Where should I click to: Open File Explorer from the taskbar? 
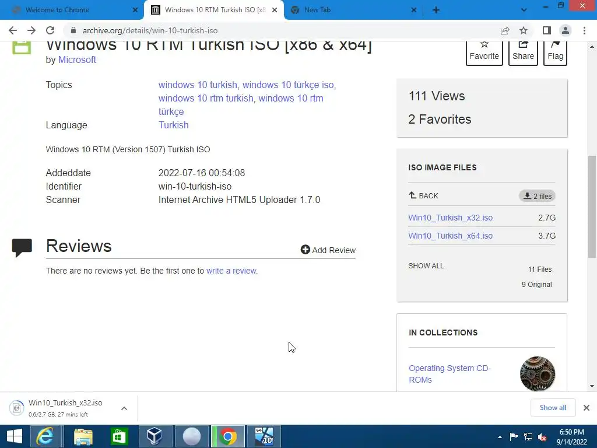pos(83,436)
